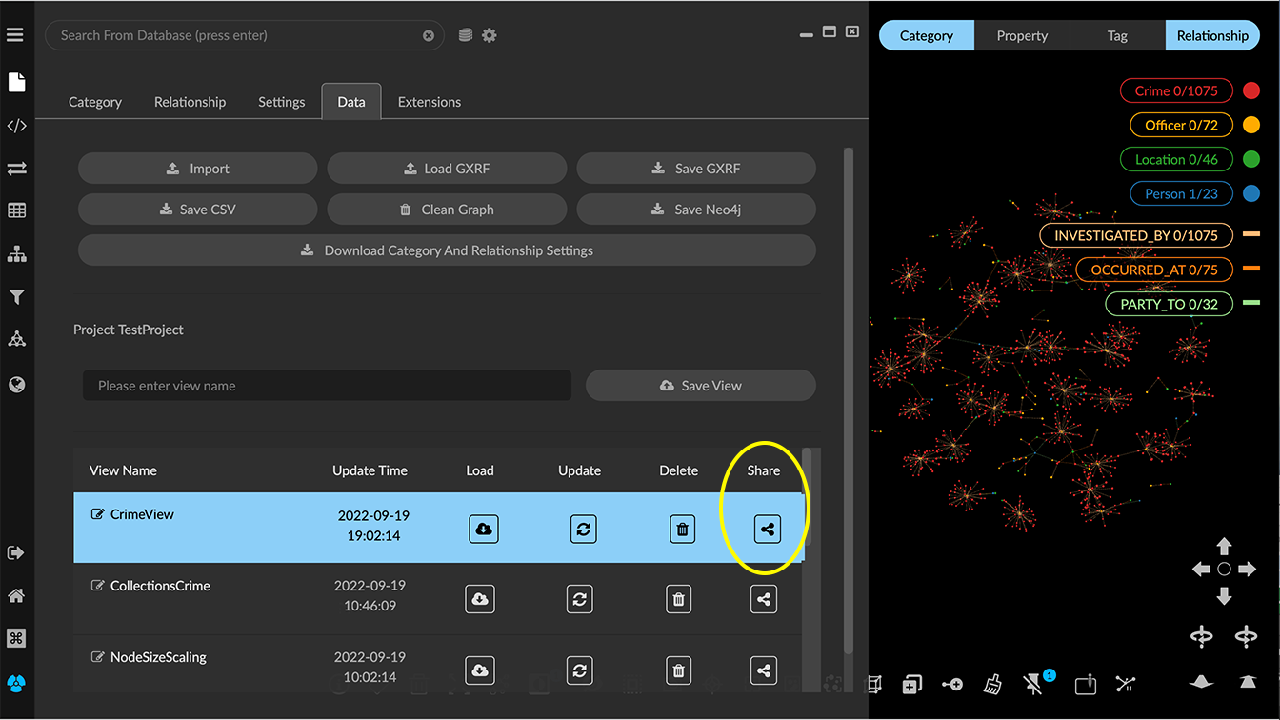Click the filter icon in left sidebar

[x=16, y=298]
